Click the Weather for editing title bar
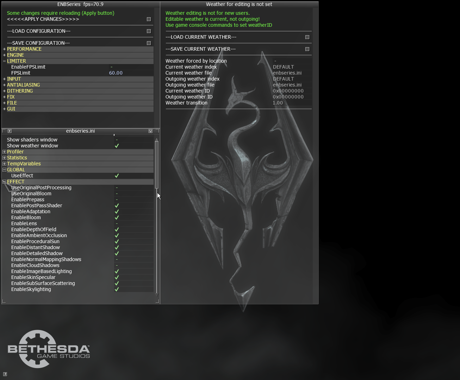This screenshot has width=460, height=380. click(x=239, y=4)
